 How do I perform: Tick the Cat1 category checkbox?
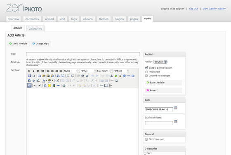point(145,153)
